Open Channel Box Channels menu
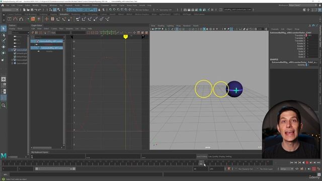 tap(275, 29)
